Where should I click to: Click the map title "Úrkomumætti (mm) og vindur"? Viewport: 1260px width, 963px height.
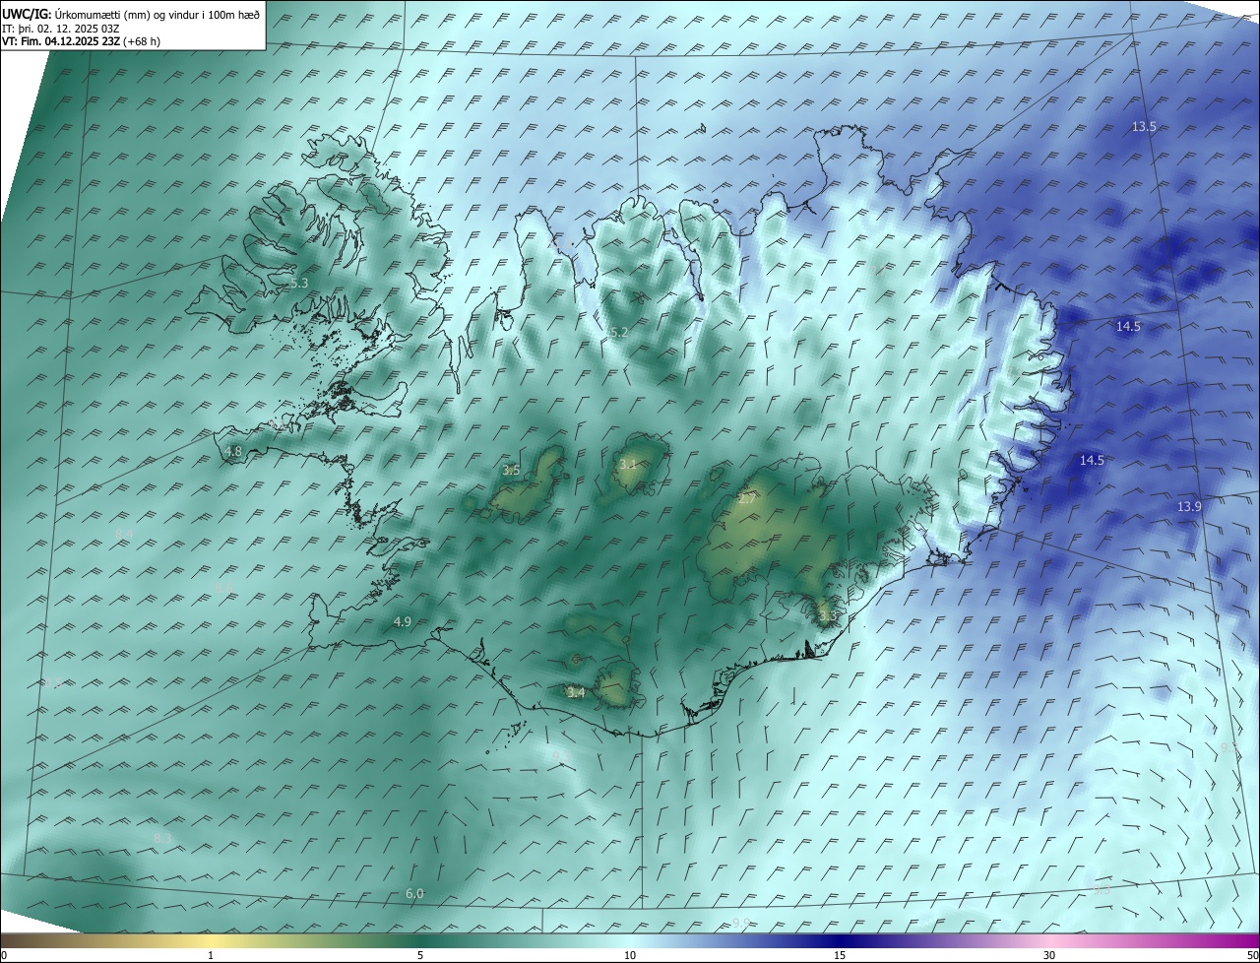pyautogui.click(x=127, y=14)
